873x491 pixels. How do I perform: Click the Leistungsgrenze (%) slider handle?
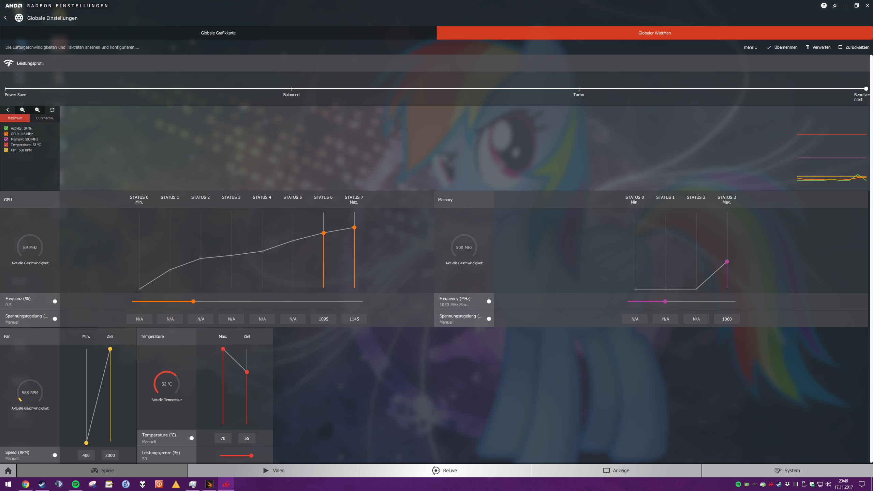pyautogui.click(x=251, y=456)
